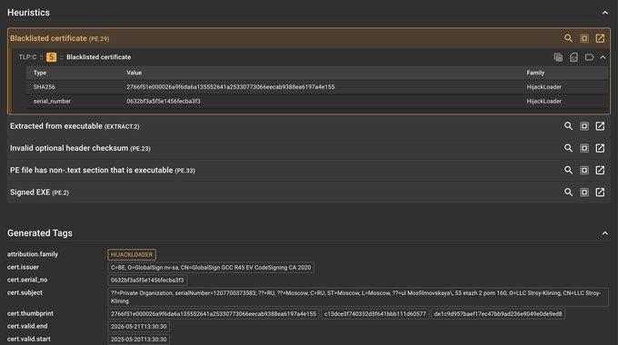Expand the Signed EXE heuristic row
Viewport: 618px width, 345px height.
click(x=309, y=192)
